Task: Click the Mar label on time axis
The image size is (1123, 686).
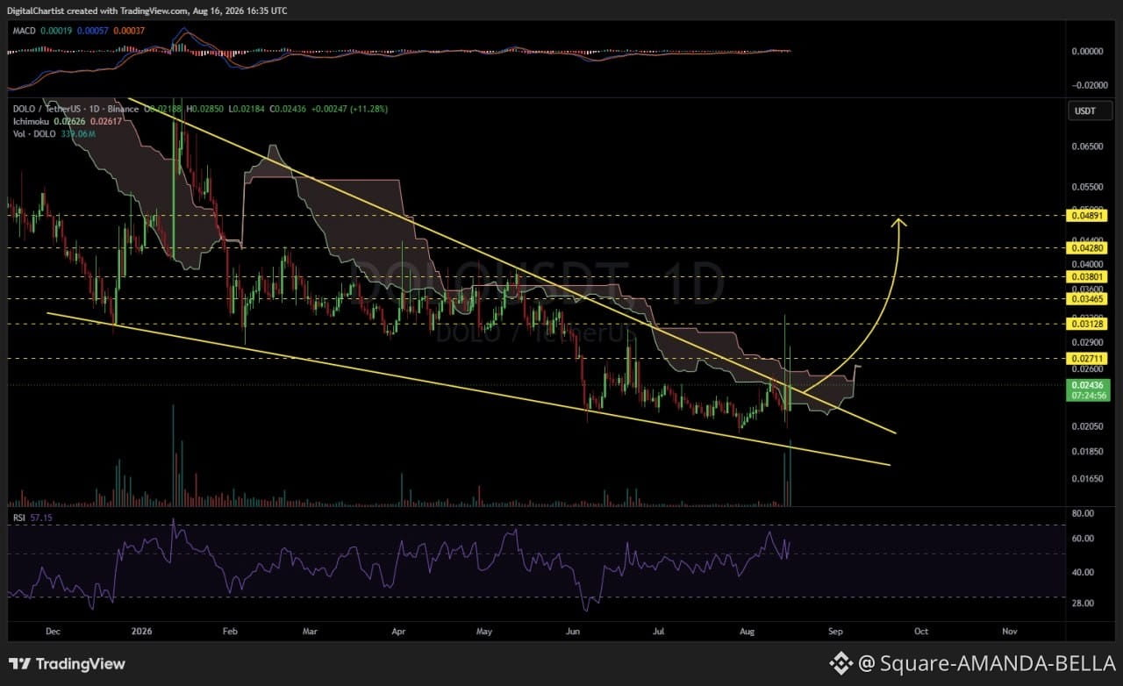Action: coord(310,631)
